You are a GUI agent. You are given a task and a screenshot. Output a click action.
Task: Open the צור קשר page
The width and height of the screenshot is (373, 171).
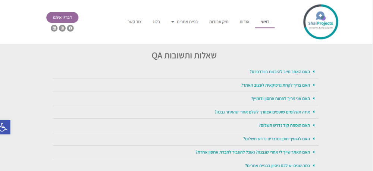click(134, 22)
